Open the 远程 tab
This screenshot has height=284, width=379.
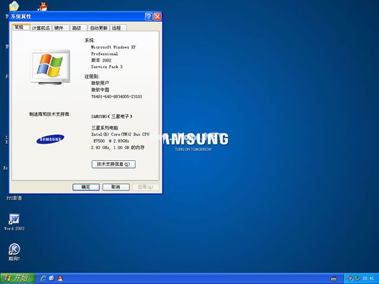pos(116,28)
